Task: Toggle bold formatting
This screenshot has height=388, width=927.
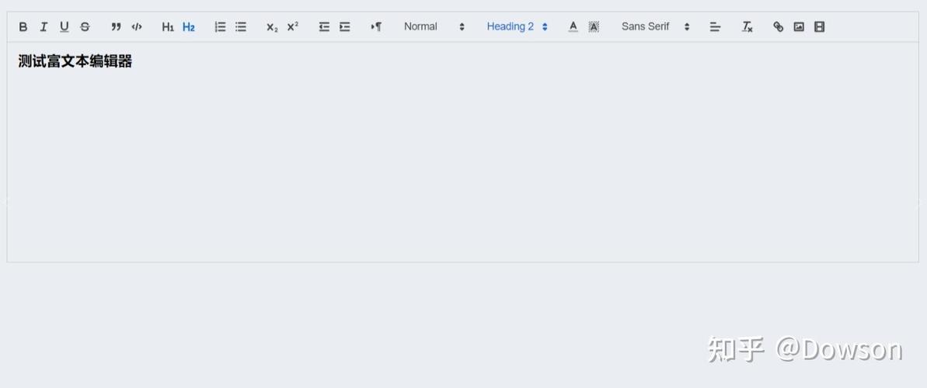Action: pyautogui.click(x=23, y=27)
